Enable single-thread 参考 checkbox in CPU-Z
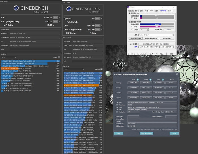 [x=132, y=18]
